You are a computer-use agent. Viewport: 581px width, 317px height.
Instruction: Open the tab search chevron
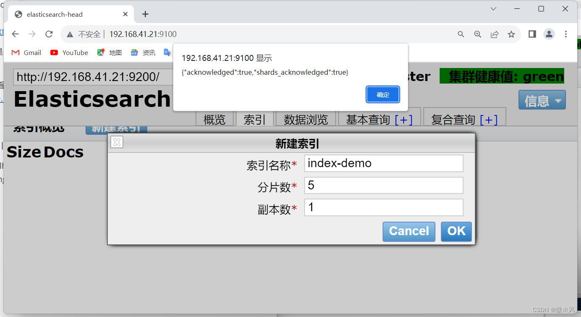[x=493, y=8]
